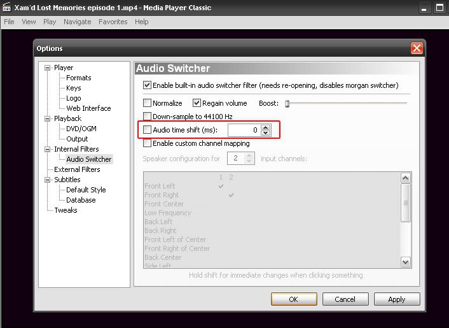449x328 pixels.
Task: Open the Navigate menu
Action: click(77, 22)
